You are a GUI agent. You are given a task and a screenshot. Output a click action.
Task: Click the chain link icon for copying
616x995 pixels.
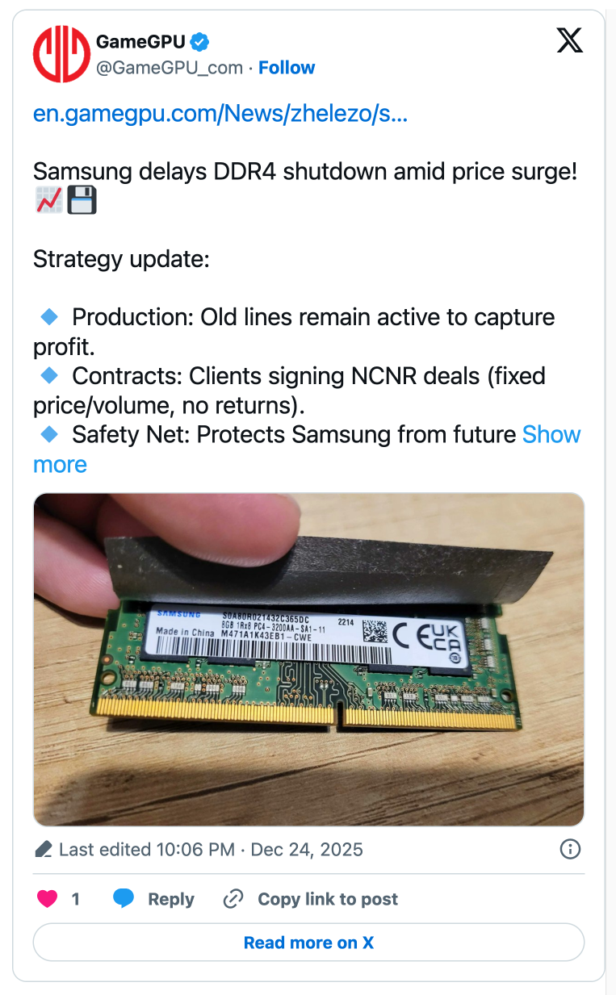point(233,898)
